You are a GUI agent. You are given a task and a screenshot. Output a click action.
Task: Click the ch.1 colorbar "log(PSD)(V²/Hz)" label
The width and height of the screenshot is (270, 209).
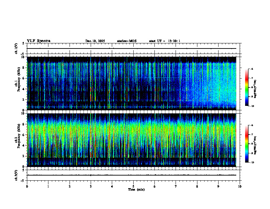click(x=255, y=89)
